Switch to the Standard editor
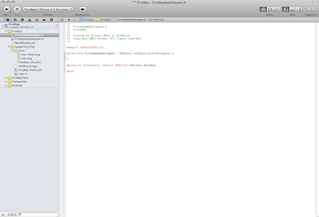The height and width of the screenshot is (217, 319). coord(263,10)
